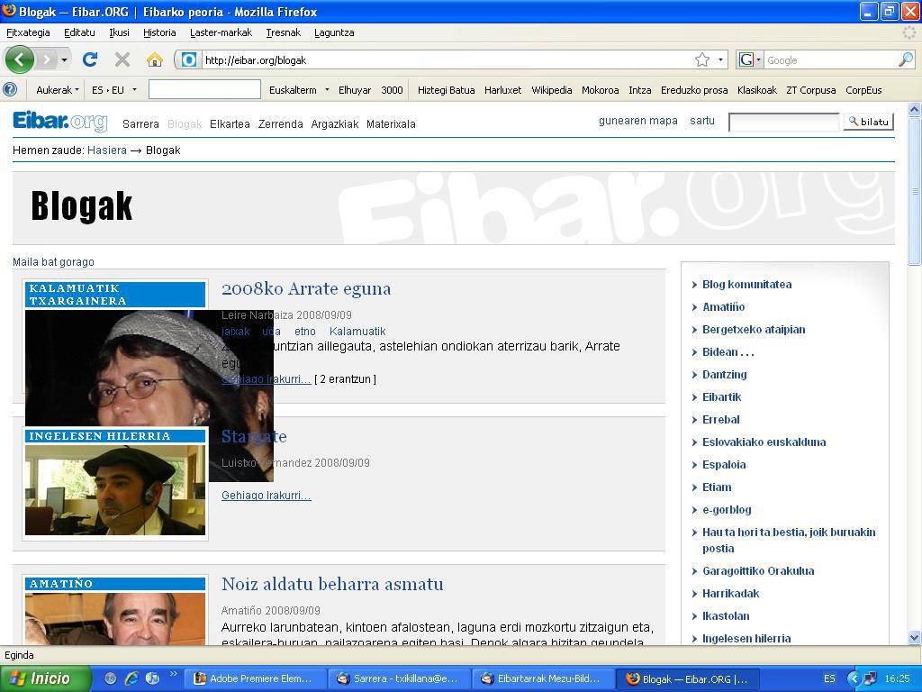Click the Windows Inicio start button

45,678
